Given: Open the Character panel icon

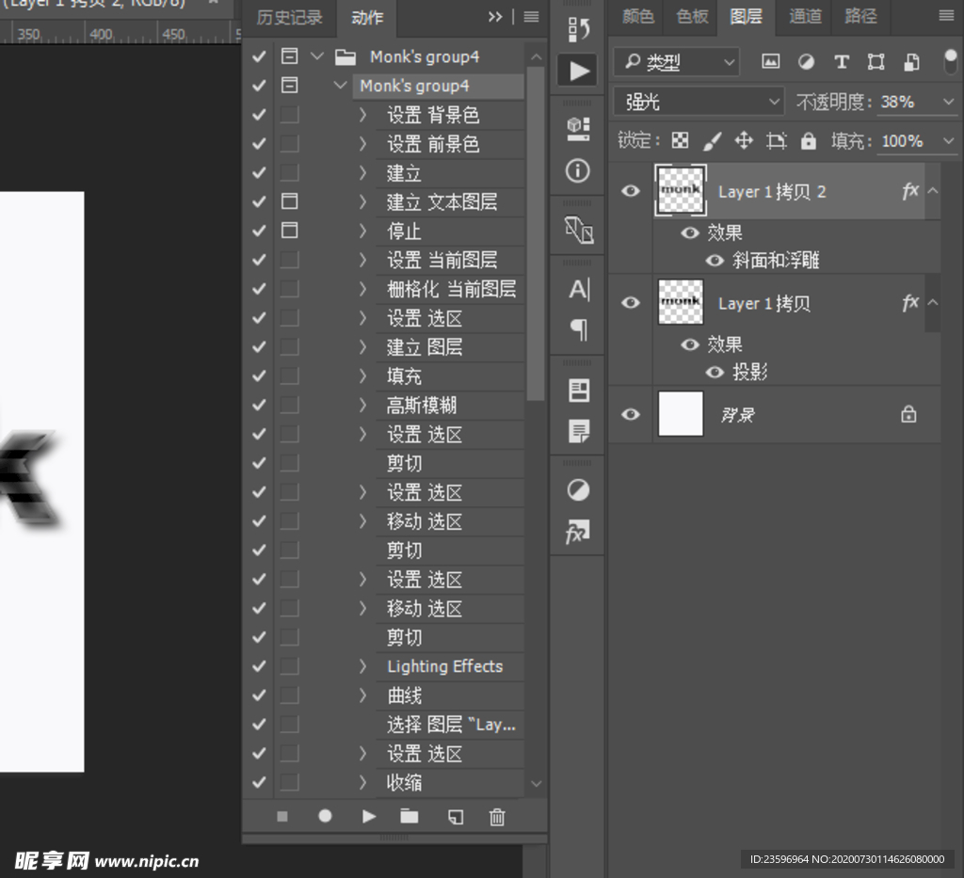Looking at the screenshot, I should 578,290.
